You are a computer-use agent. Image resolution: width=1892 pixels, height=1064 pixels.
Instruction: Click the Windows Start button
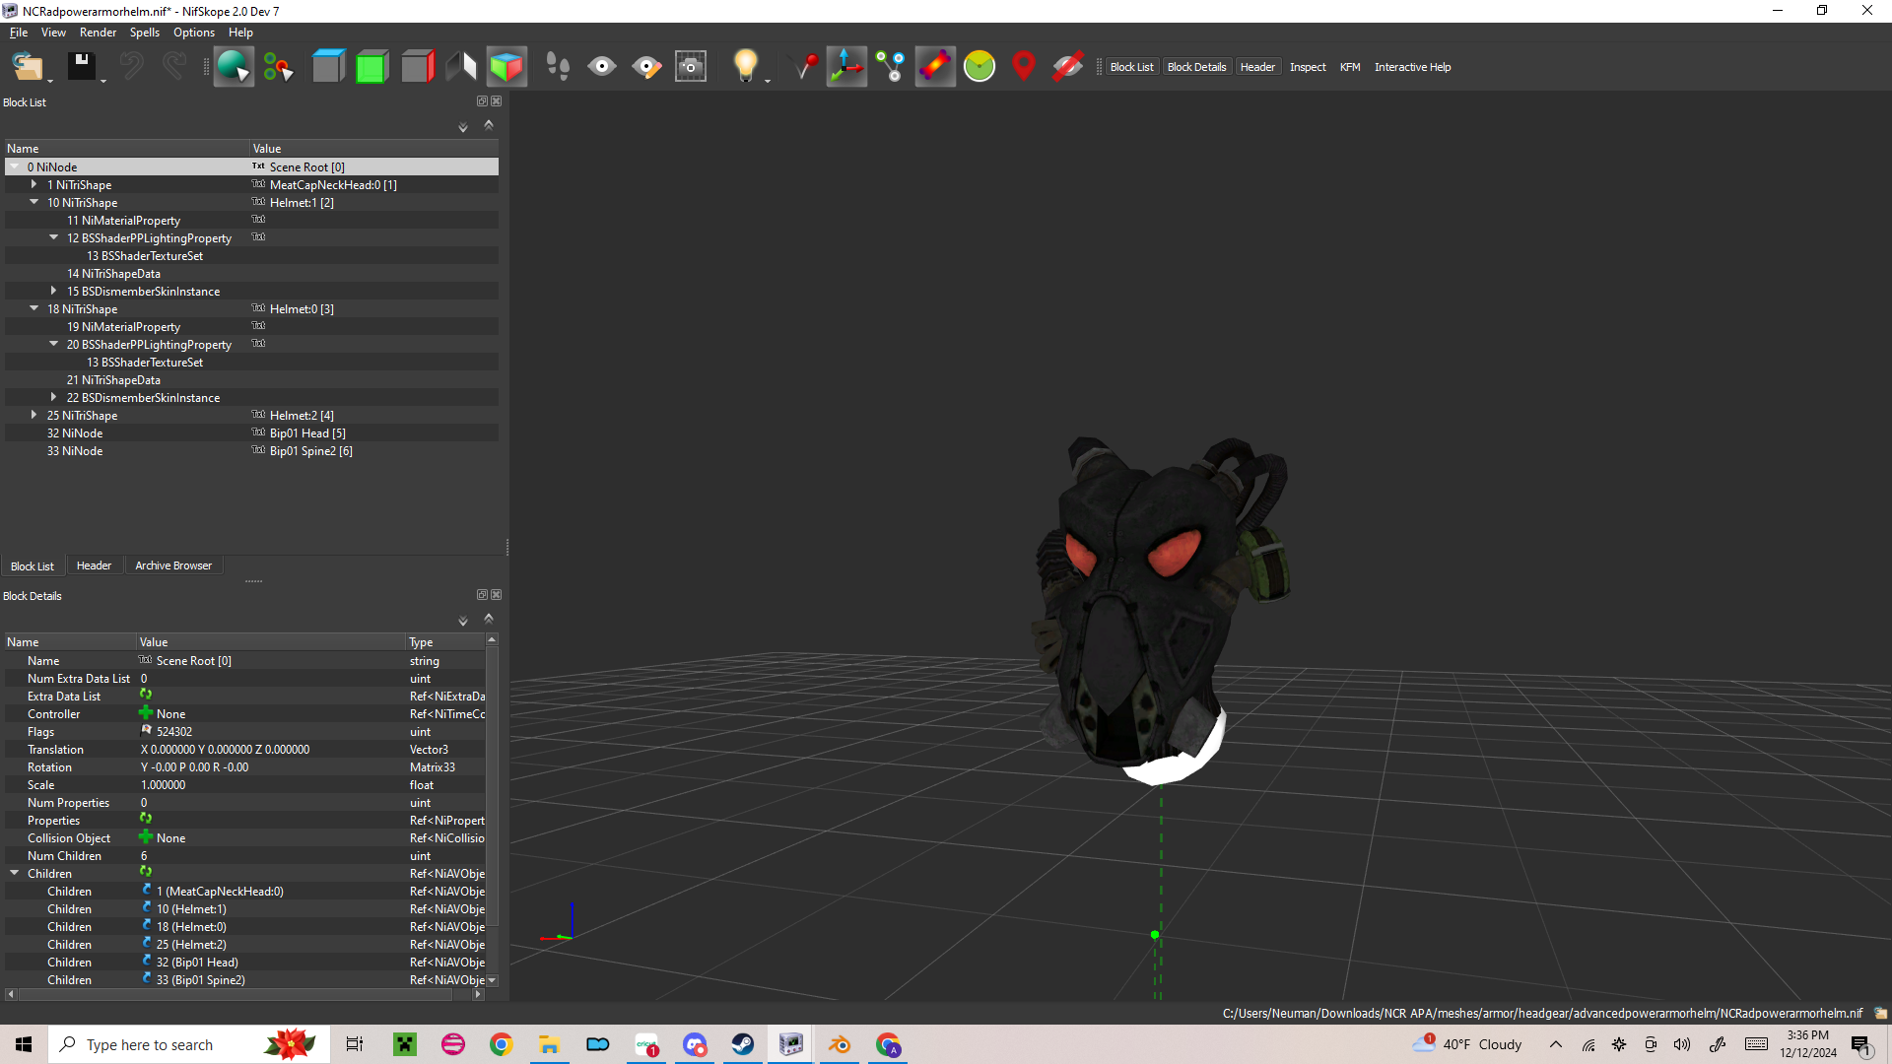click(24, 1044)
